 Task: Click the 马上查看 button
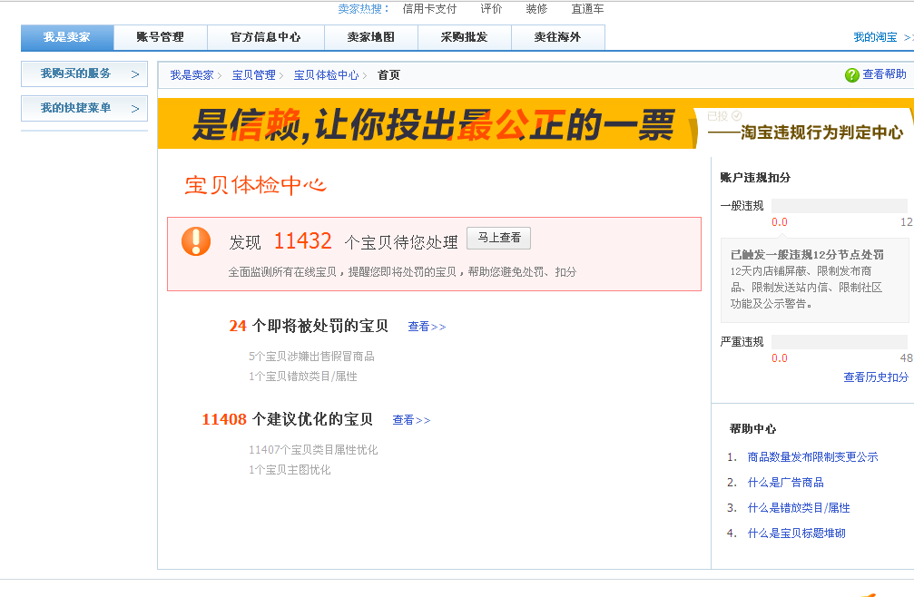[499, 238]
